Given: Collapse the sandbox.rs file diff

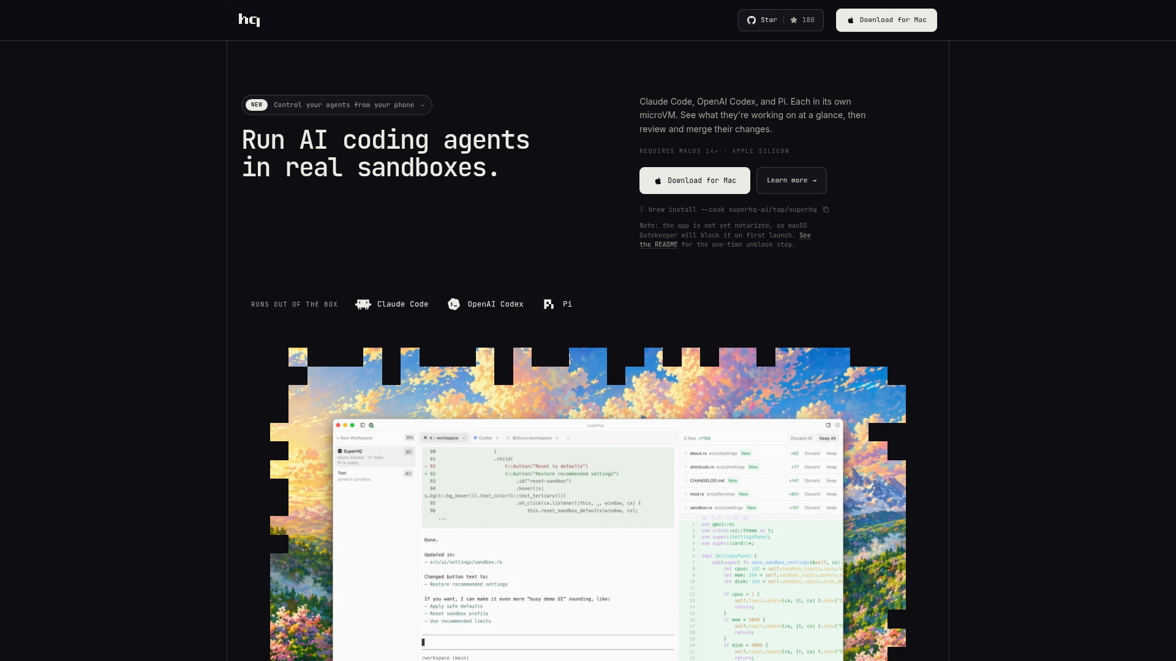Looking at the screenshot, I should tap(685, 507).
